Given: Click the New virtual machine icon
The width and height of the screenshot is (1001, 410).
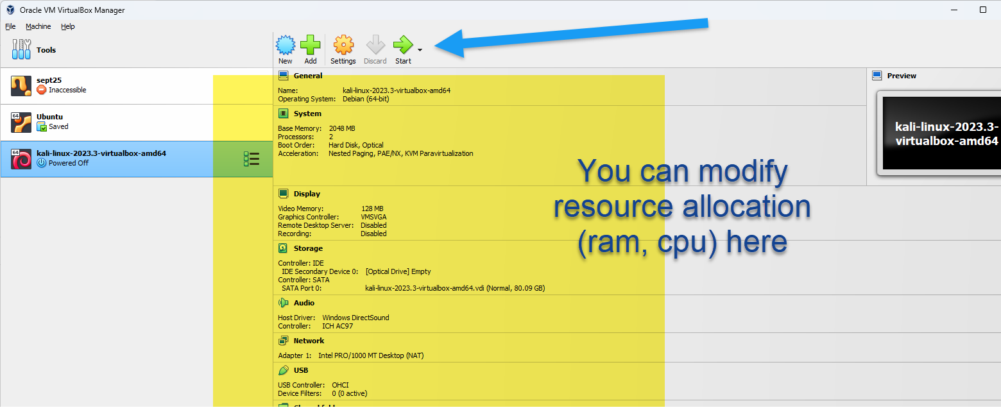Looking at the screenshot, I should click(286, 45).
